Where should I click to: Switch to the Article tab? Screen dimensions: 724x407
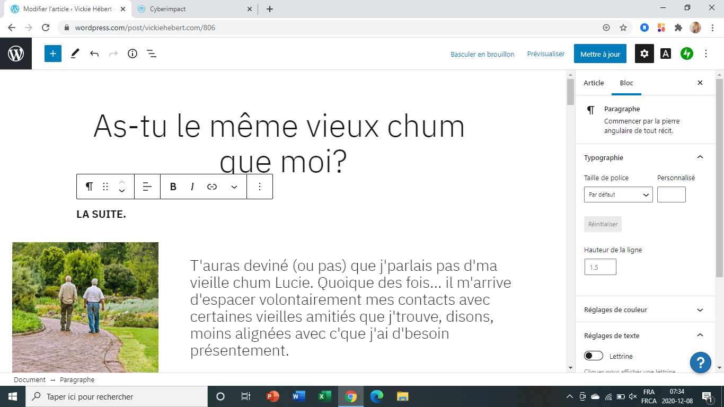(594, 83)
